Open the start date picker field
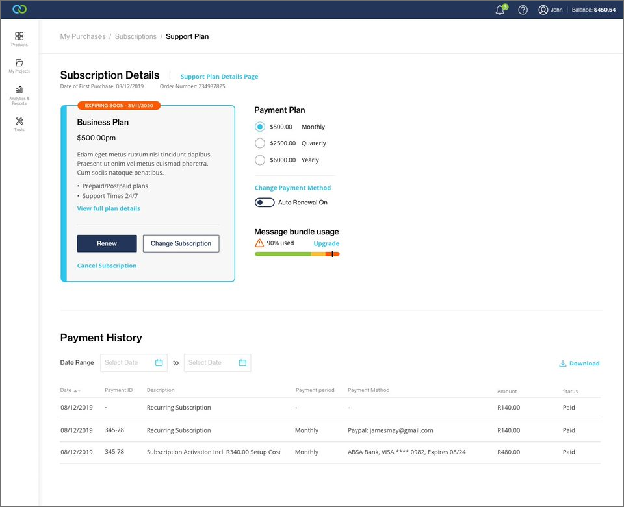 pyautogui.click(x=134, y=362)
